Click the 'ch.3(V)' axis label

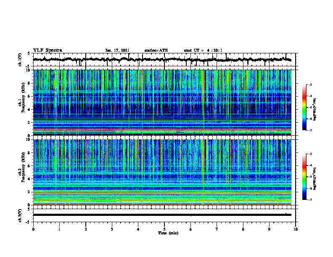(20, 215)
